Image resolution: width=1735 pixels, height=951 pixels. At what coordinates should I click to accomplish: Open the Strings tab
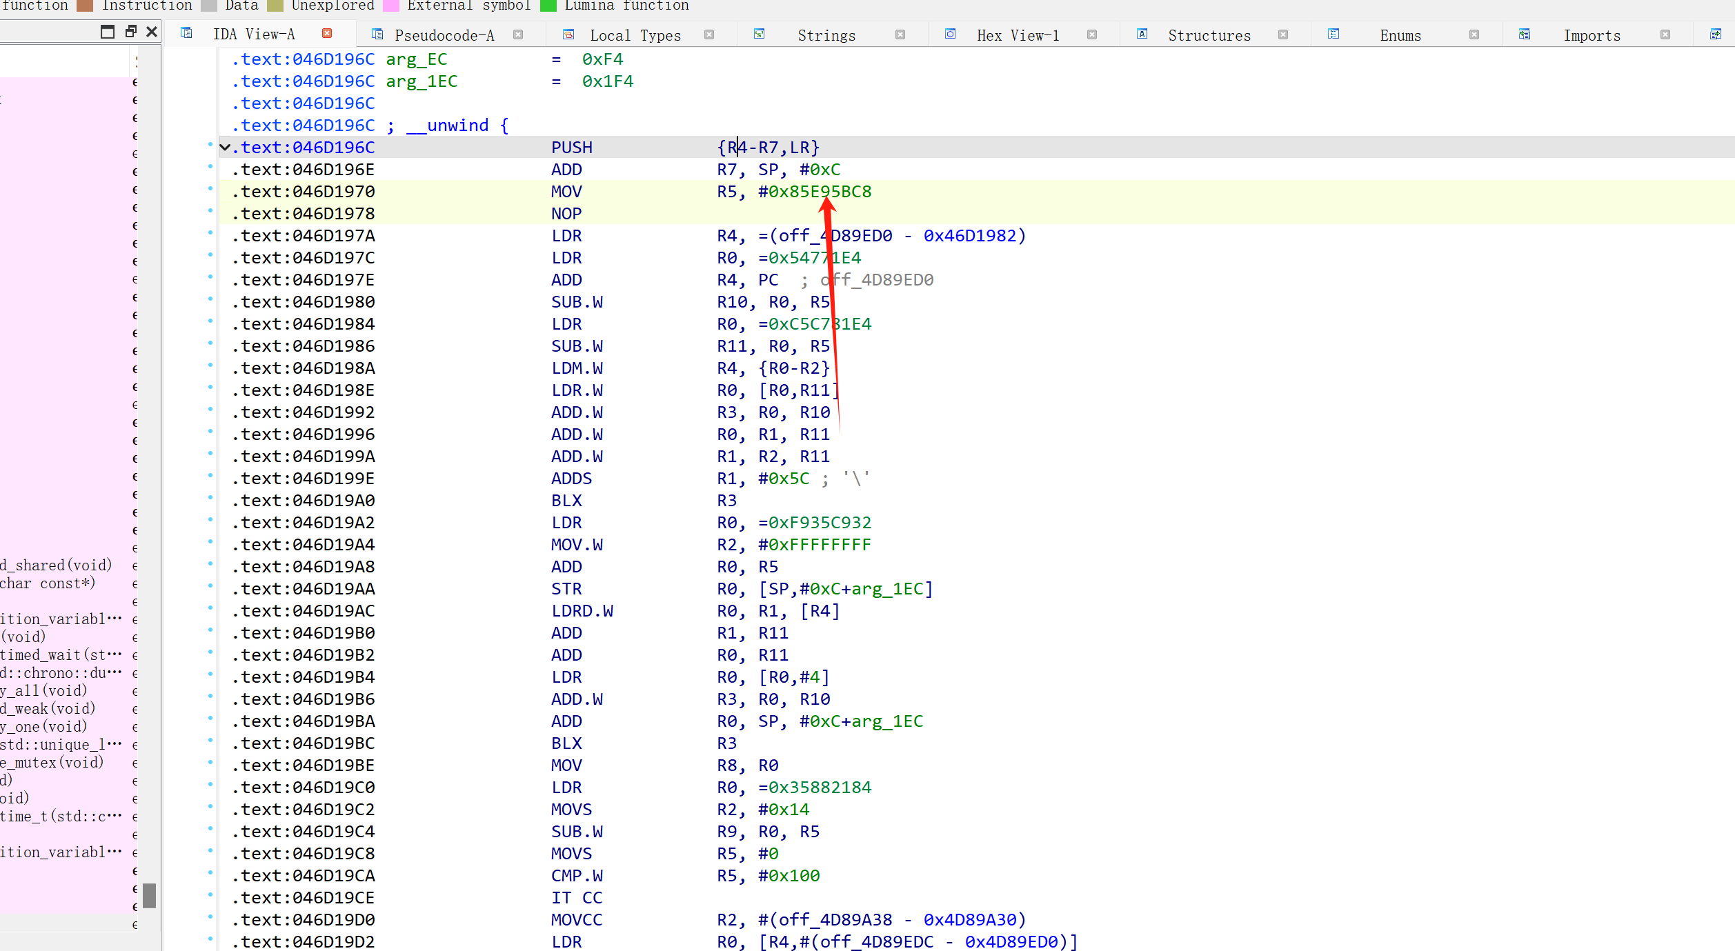coord(826,35)
